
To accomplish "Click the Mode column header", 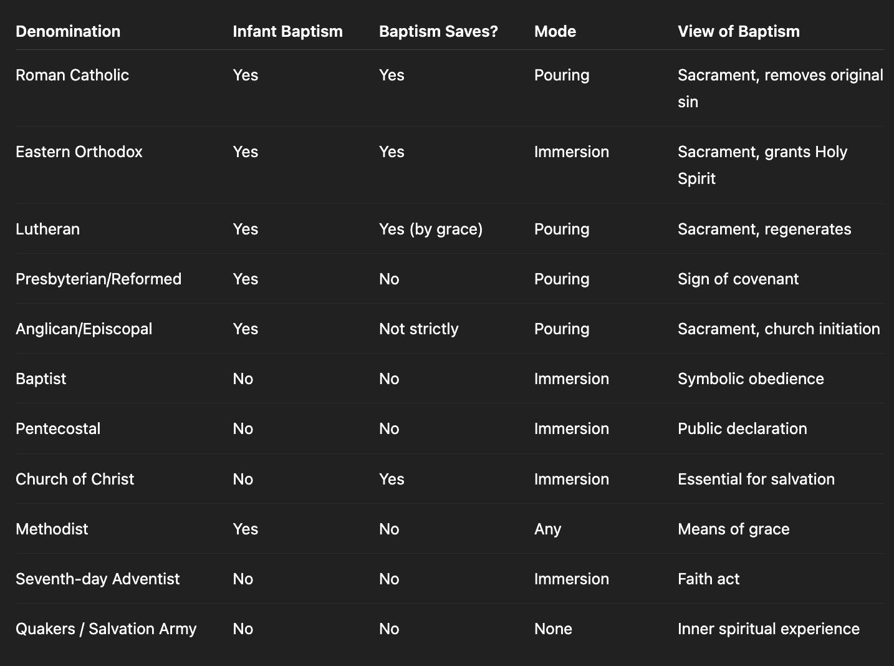I will 555,31.
